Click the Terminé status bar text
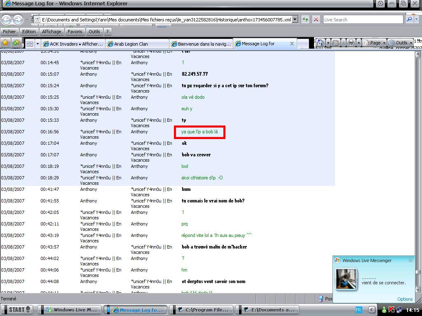Viewport: 422px width, 316px height. tap(8, 299)
